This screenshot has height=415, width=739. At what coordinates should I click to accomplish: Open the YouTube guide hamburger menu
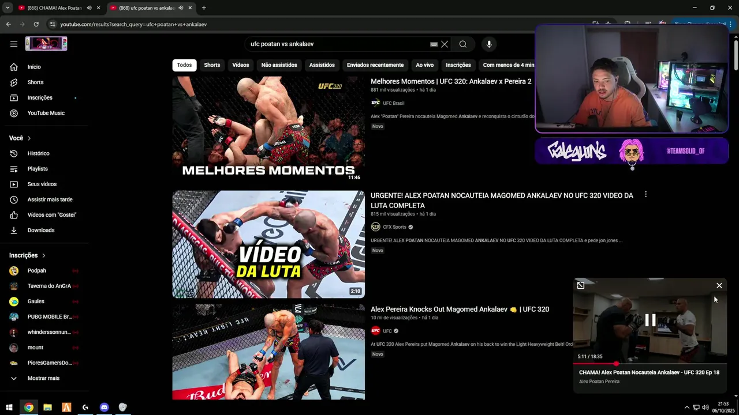[x=14, y=44]
